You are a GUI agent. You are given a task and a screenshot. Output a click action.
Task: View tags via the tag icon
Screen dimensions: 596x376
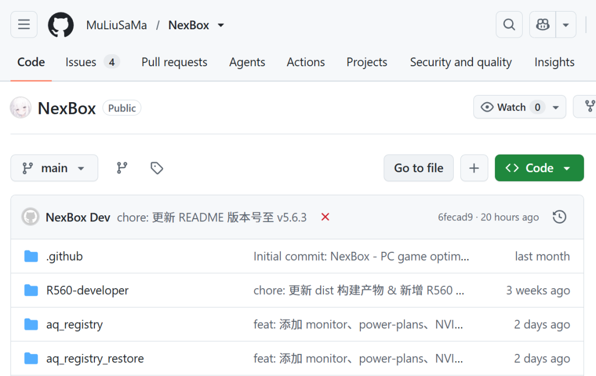click(157, 168)
